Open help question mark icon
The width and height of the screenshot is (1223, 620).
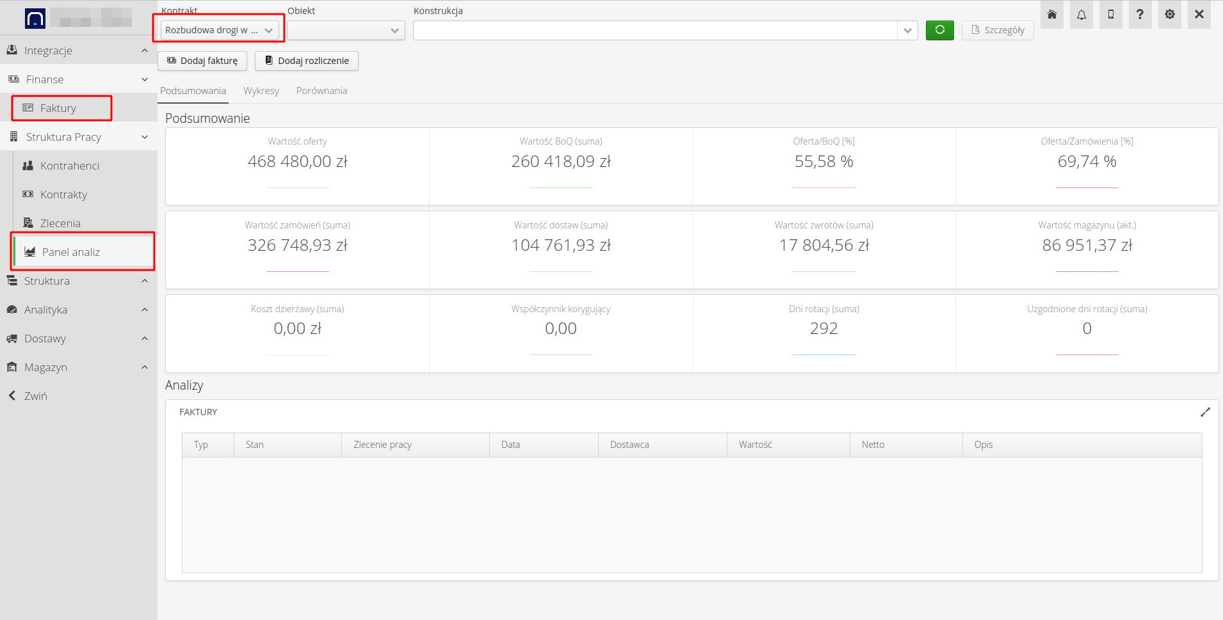tap(1140, 15)
